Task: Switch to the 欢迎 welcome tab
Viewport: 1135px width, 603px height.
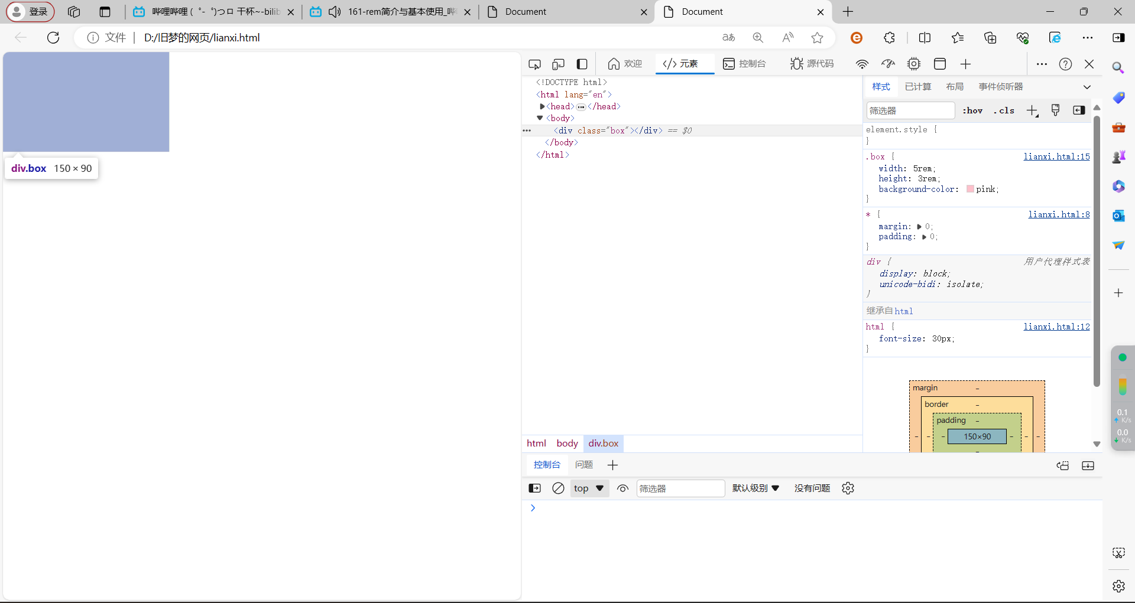Action: click(x=625, y=64)
